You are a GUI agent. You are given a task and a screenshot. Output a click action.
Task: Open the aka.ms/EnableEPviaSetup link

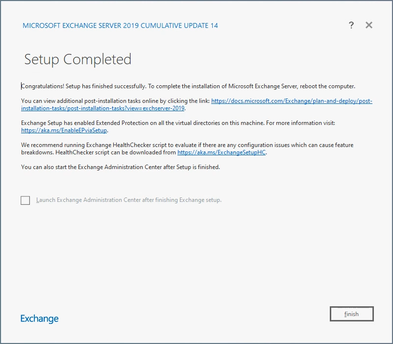pos(64,130)
